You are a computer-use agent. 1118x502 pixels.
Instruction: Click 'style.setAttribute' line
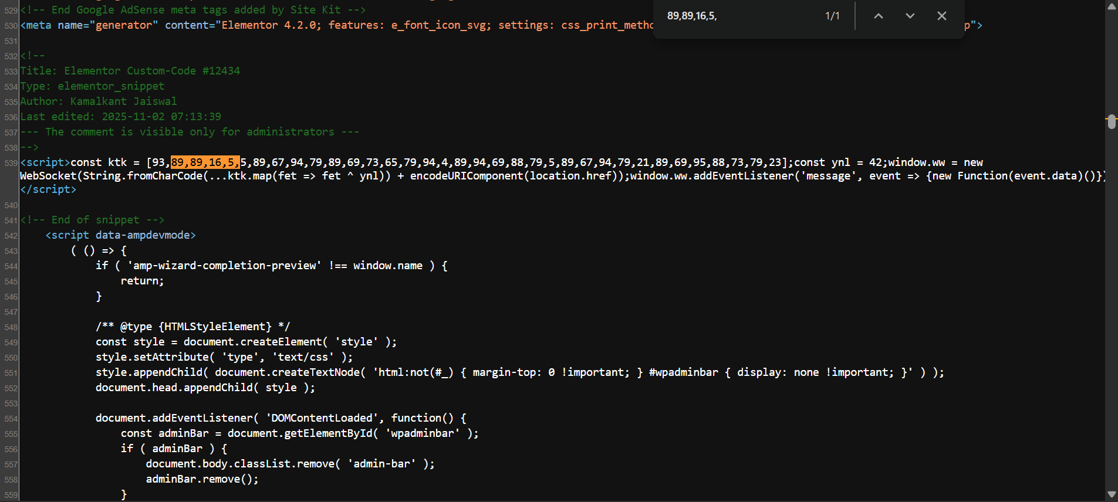coord(224,357)
